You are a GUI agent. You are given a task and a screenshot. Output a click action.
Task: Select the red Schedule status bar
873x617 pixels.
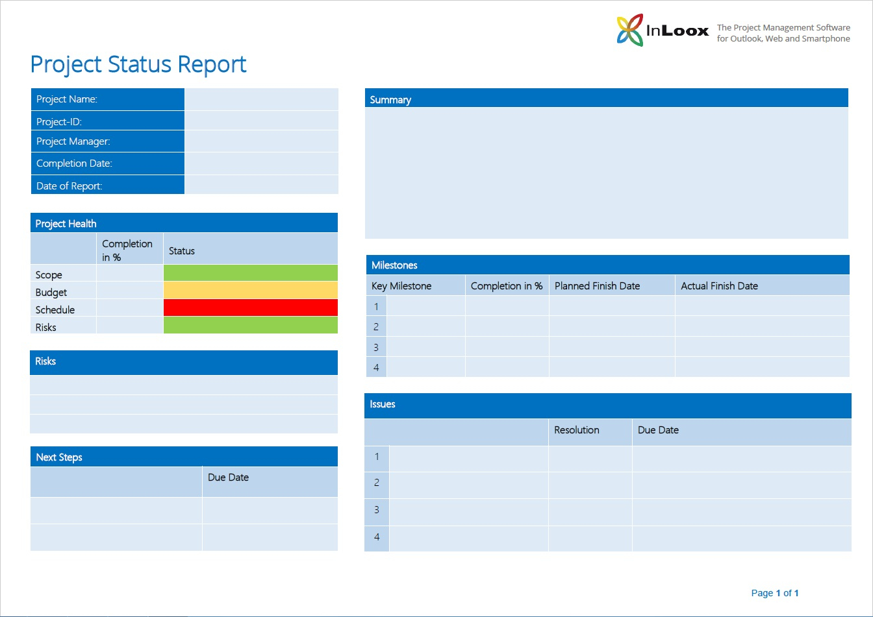click(x=250, y=308)
